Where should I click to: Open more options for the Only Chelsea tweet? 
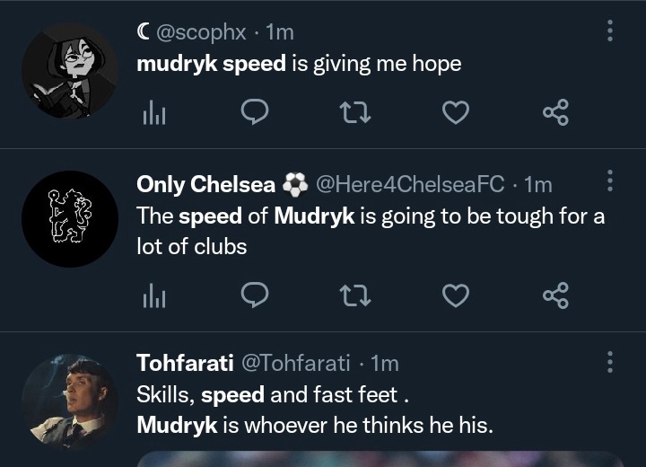[x=610, y=181]
